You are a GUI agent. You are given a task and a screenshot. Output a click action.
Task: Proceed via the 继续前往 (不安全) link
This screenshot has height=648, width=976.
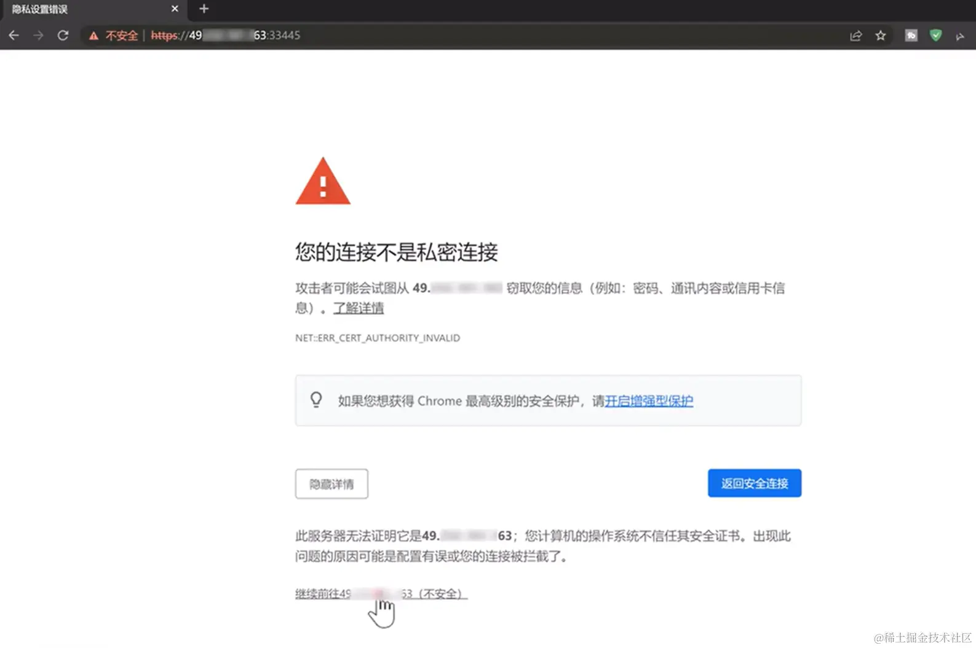tap(381, 594)
